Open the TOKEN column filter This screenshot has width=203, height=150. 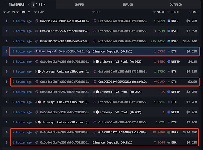tap(169, 12)
